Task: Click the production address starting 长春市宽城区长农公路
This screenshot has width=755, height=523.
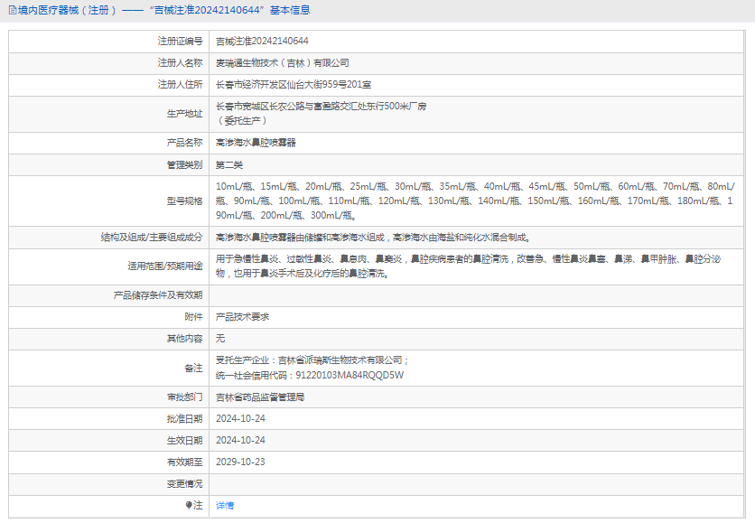Action: pyautogui.click(x=321, y=107)
